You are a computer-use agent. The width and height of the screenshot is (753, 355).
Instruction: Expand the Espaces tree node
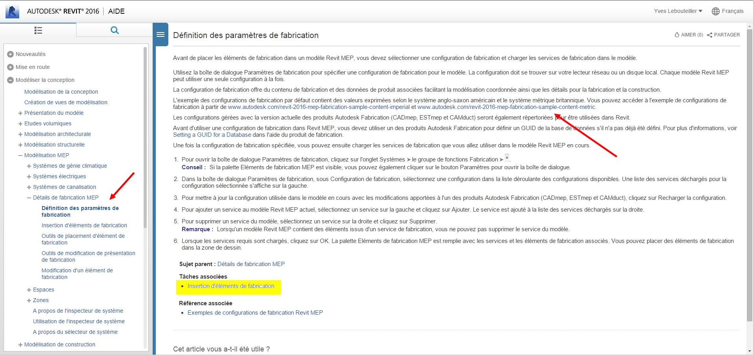(29, 290)
